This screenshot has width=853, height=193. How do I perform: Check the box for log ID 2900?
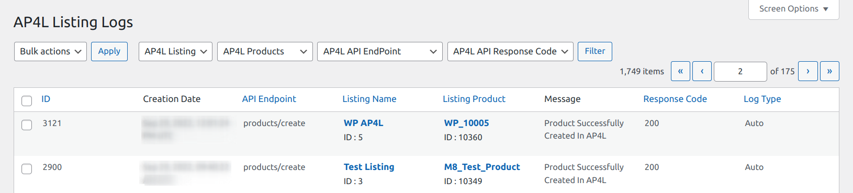[27, 168]
